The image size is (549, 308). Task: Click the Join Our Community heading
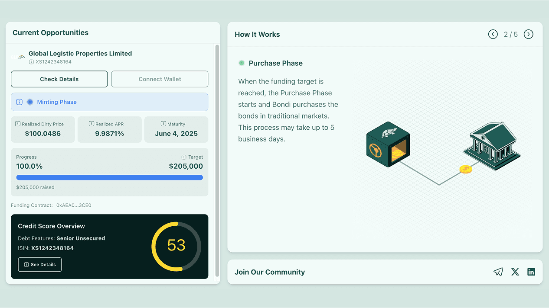click(x=270, y=272)
